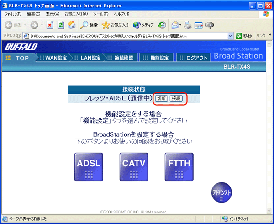Image resolution: width=274 pixels, height=224 pixels.
Task: Click the イントラネット zone status entry
Action: (x=236, y=219)
